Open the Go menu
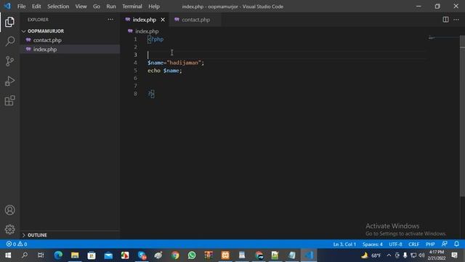The width and height of the screenshot is (465, 262). coord(97,7)
